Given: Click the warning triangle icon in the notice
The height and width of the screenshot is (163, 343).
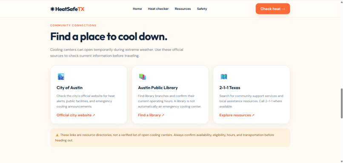Looking at the screenshot, I should click(57, 135).
